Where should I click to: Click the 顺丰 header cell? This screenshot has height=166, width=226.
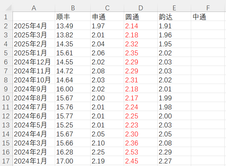click(x=73, y=17)
